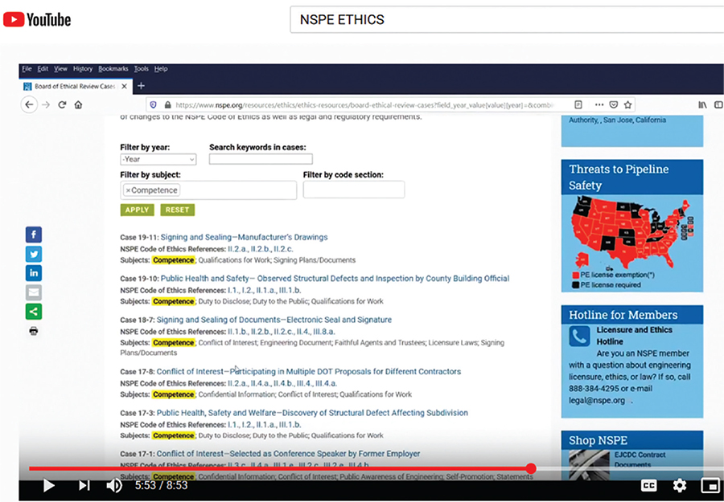The height and width of the screenshot is (502, 724).
Task: Open the Edit menu
Action: click(43, 69)
